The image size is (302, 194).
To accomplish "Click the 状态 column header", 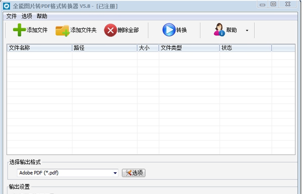I will (246, 48).
